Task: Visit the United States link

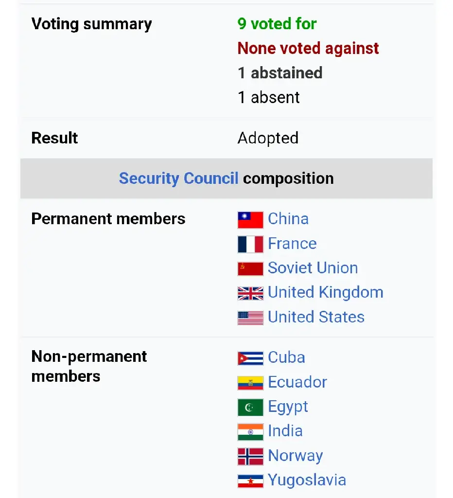Action: coord(316,317)
